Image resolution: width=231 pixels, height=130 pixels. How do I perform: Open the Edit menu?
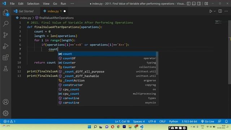tap(21, 4)
